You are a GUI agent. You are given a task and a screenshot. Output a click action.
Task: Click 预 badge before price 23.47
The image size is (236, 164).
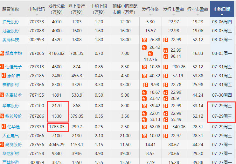coord(144,99)
